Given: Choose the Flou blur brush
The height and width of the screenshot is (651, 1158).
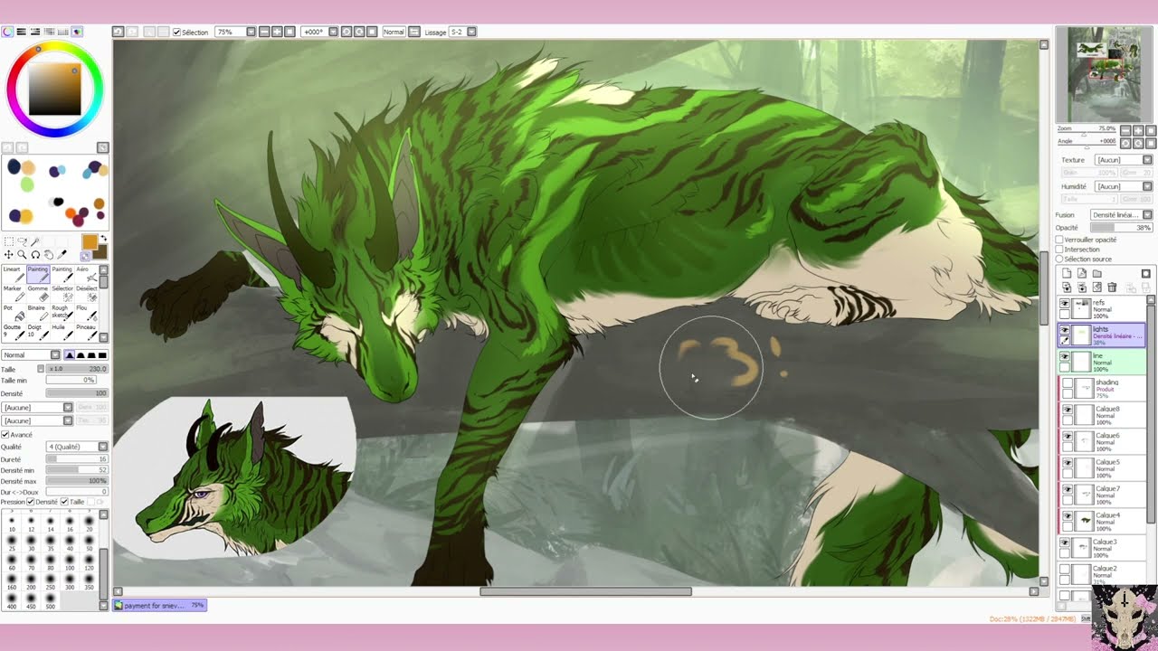Looking at the screenshot, I should (x=87, y=314).
